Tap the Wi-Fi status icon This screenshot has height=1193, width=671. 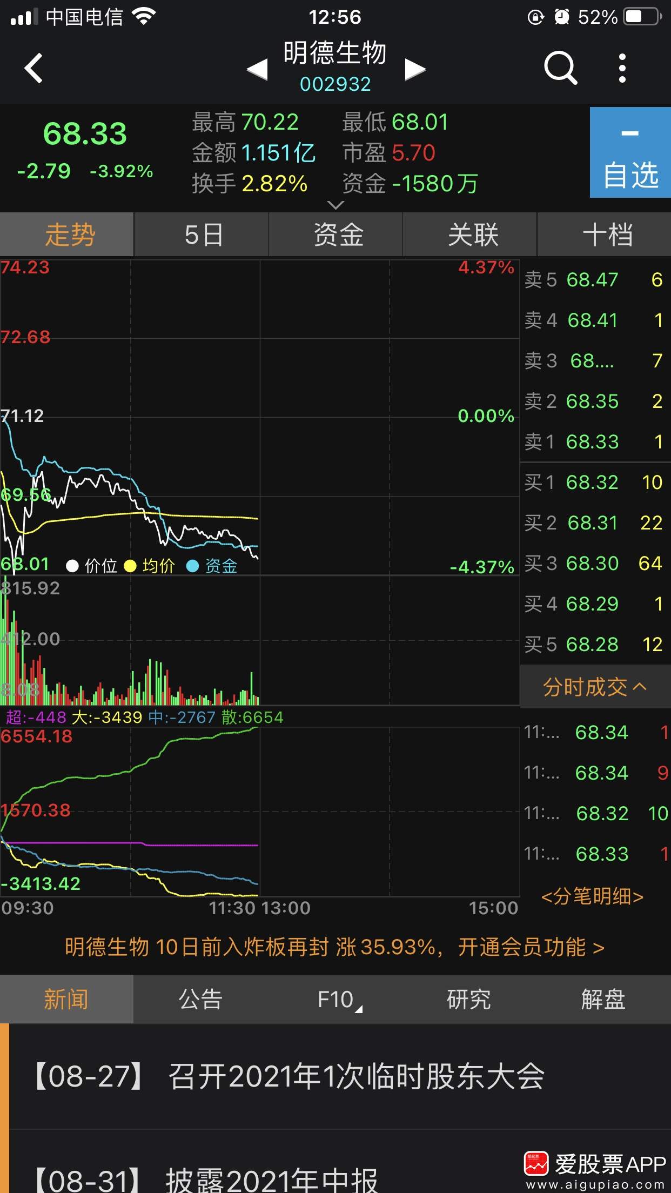(x=144, y=17)
